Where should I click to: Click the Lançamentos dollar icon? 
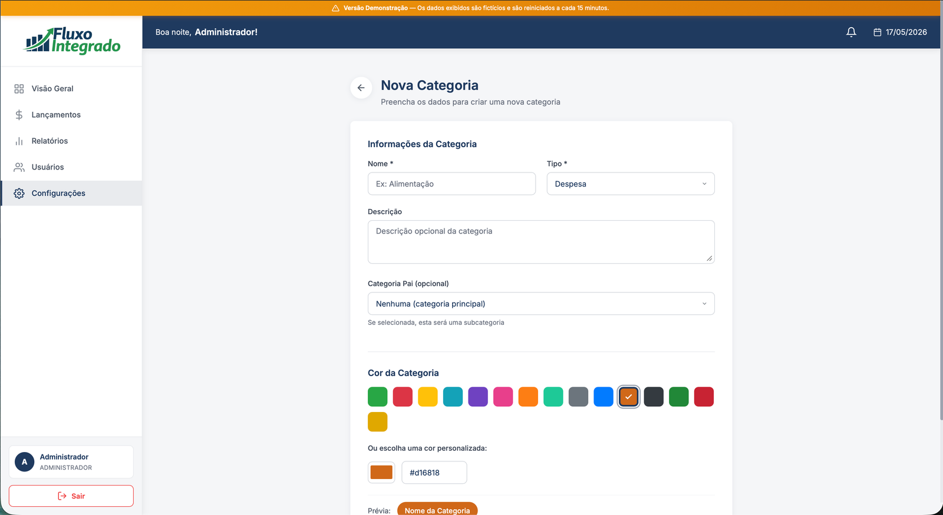tap(19, 115)
